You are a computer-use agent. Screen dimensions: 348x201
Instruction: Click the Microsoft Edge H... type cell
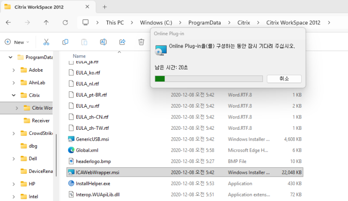point(248,150)
